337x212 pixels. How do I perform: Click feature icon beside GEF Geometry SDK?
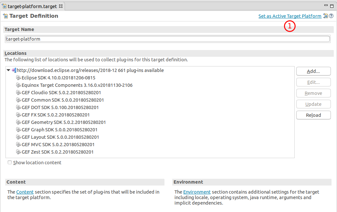(x=18, y=122)
